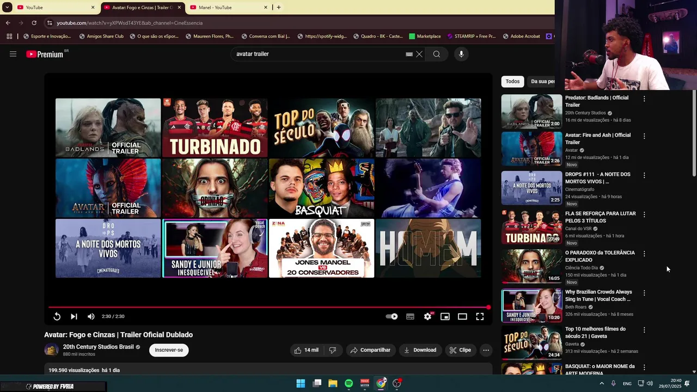Open options for BASQUIAT: o MAIOR NOME video
The image size is (697, 392).
[x=644, y=367]
